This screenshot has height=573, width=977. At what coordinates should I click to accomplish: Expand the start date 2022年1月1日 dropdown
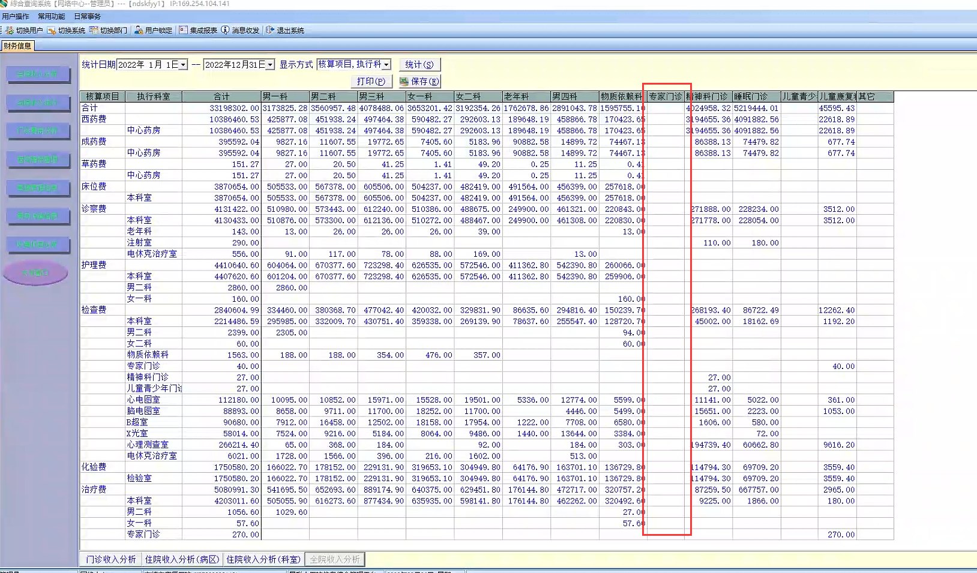tap(183, 65)
